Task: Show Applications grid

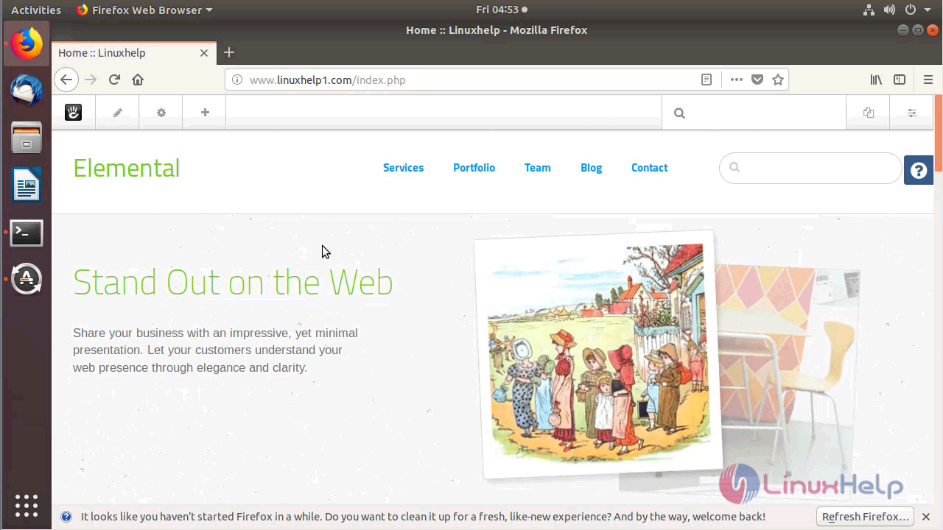Action: [27, 505]
